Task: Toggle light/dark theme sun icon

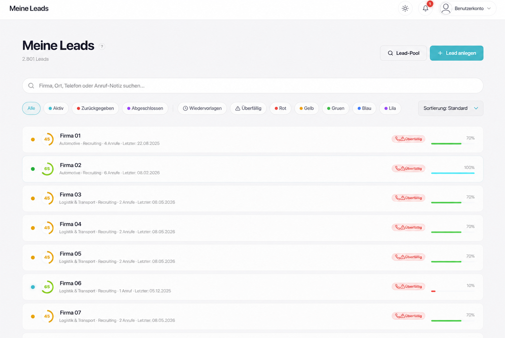Action: pos(405,9)
